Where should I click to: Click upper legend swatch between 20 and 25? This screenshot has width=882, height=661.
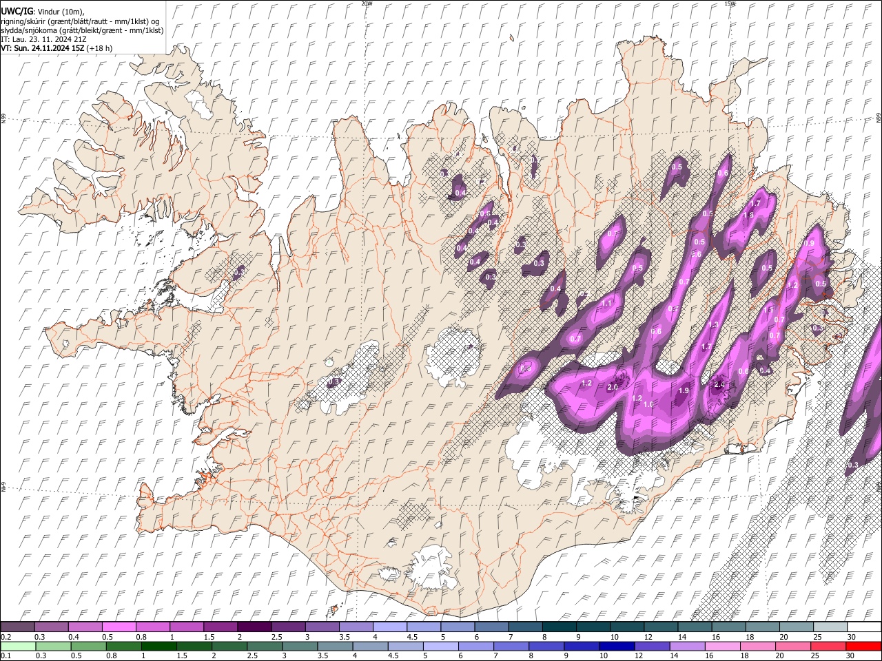[797, 627]
